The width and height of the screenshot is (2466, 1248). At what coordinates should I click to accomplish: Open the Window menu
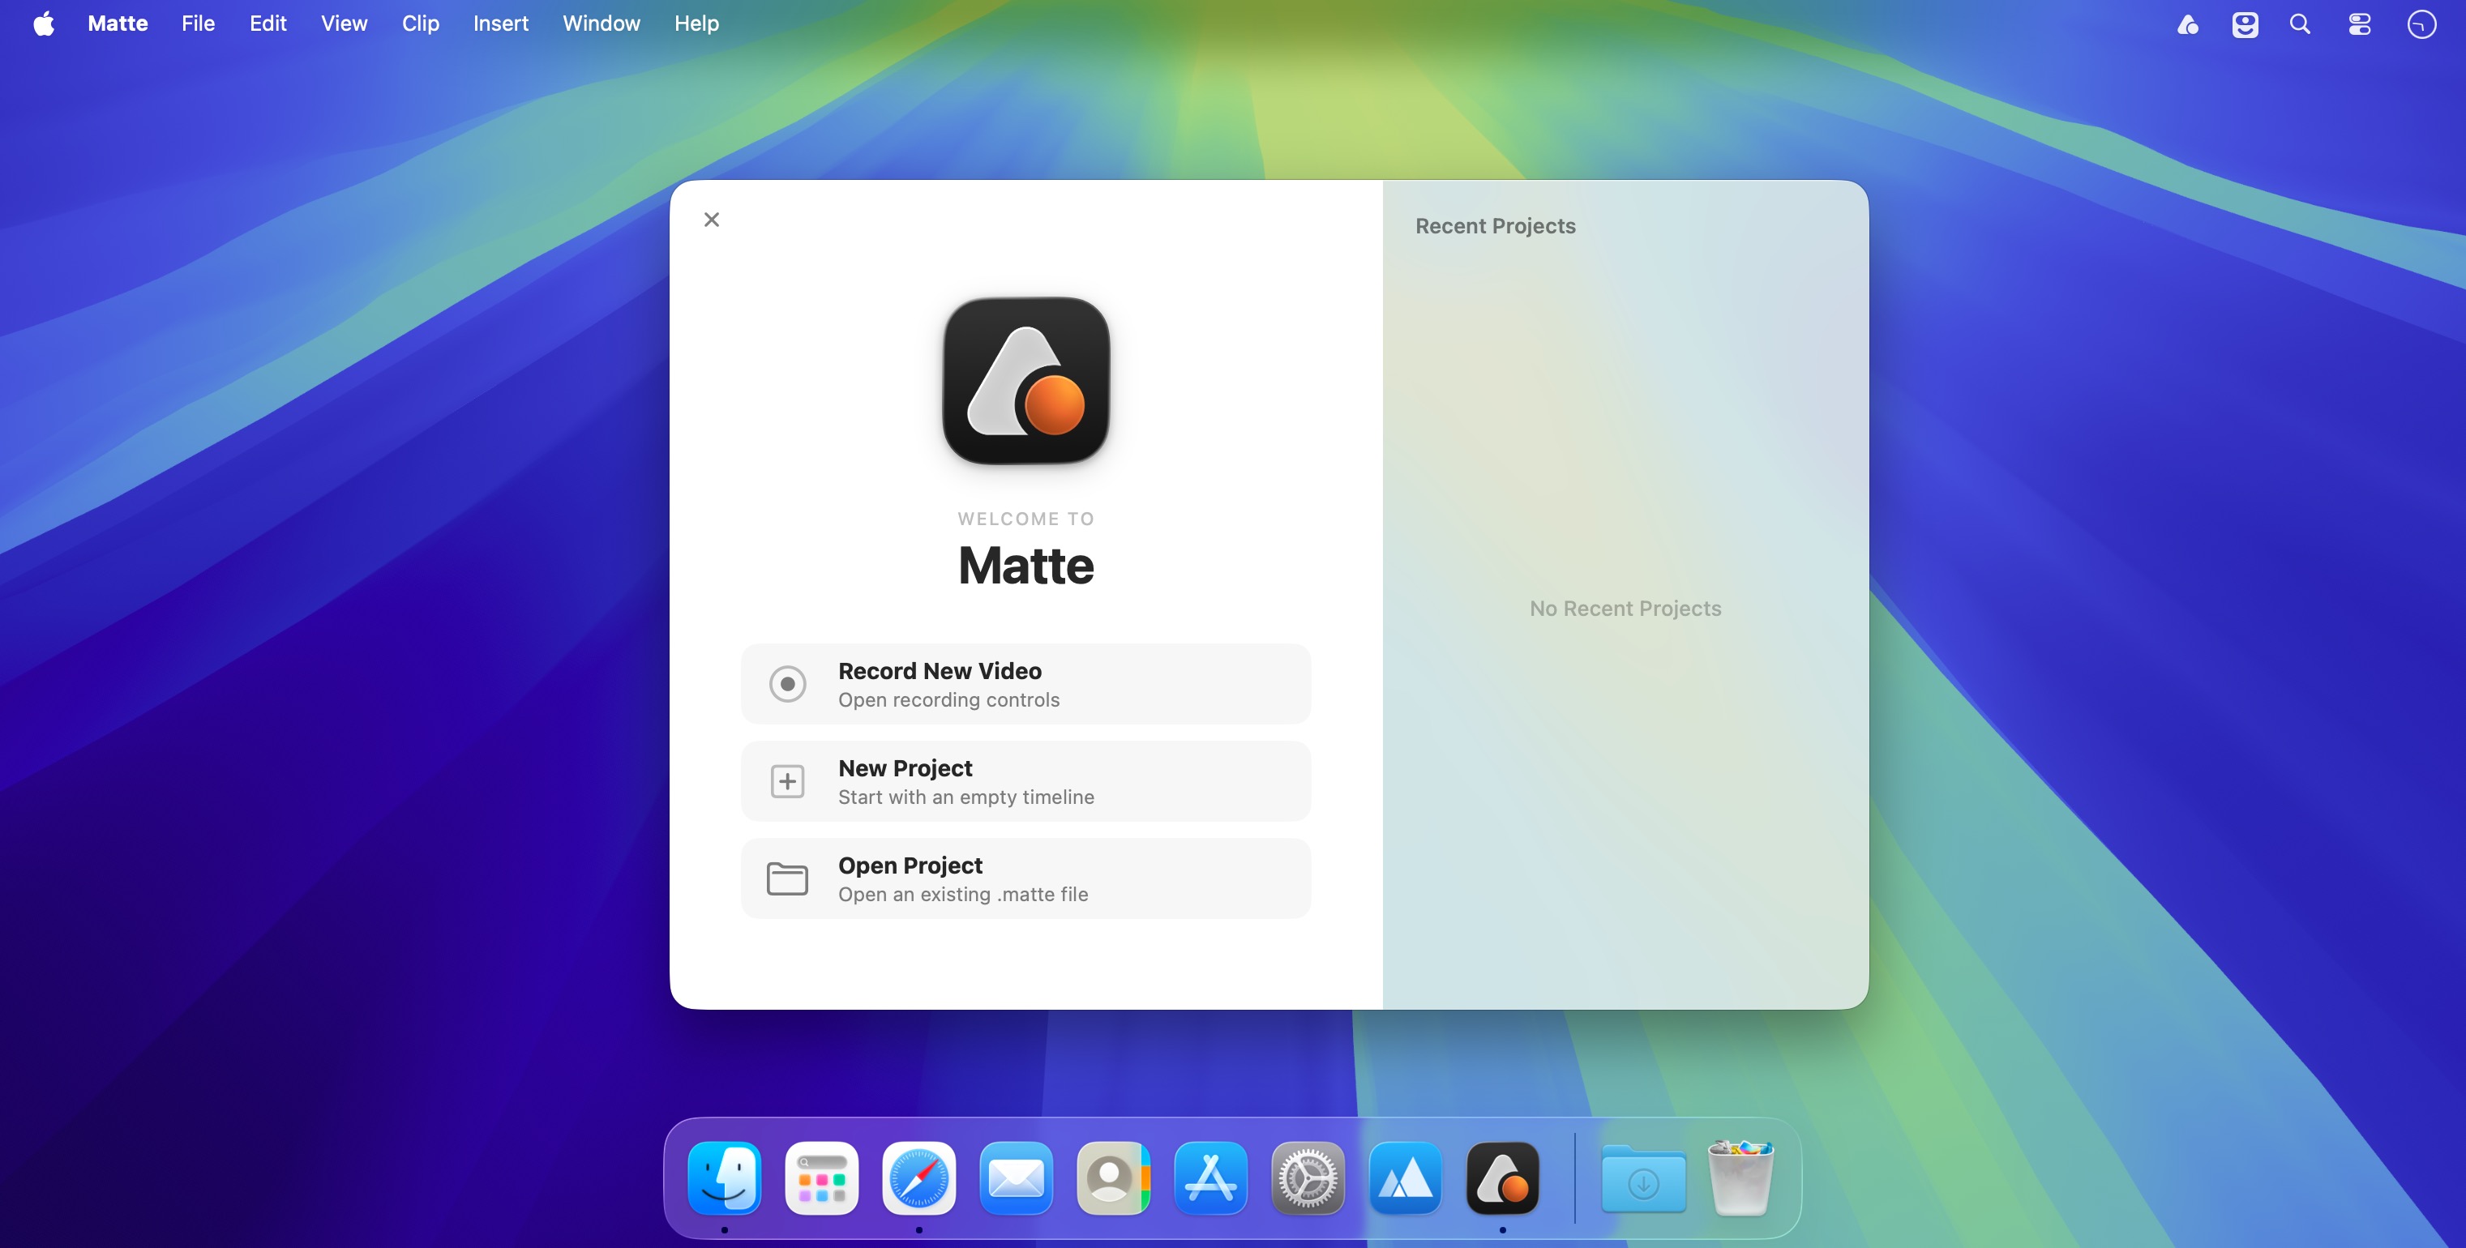click(602, 24)
